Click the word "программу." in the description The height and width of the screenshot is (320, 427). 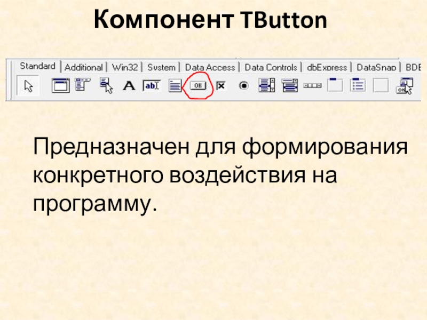(x=95, y=204)
